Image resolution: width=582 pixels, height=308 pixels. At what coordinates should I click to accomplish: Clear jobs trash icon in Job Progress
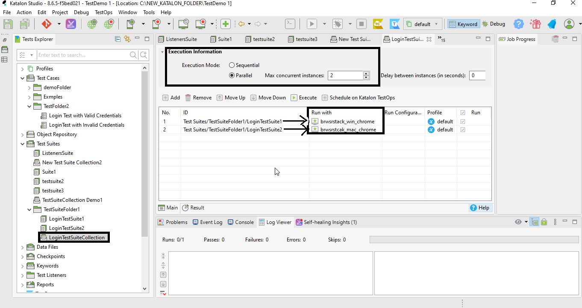[555, 39]
